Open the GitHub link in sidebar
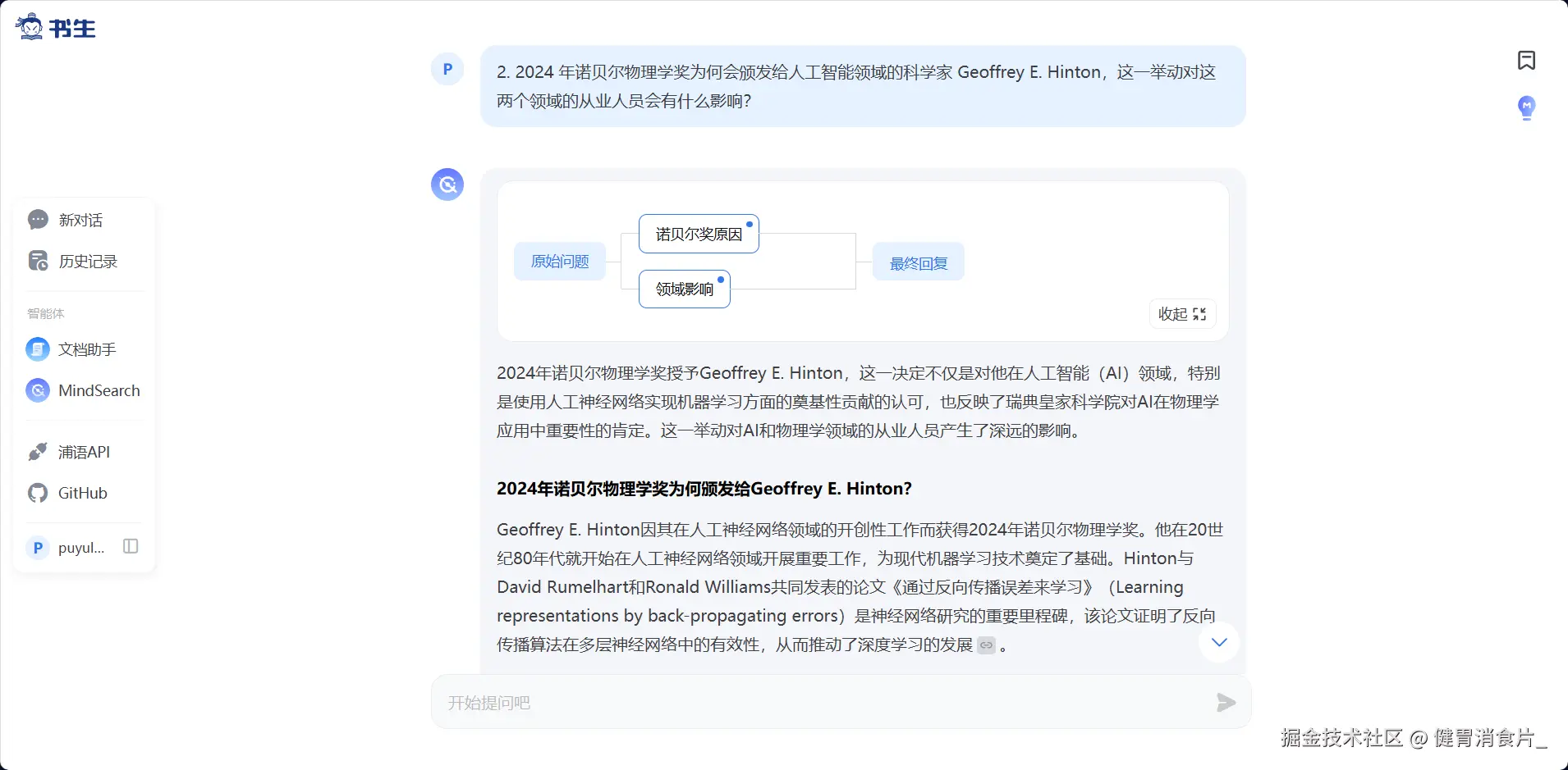 click(84, 493)
